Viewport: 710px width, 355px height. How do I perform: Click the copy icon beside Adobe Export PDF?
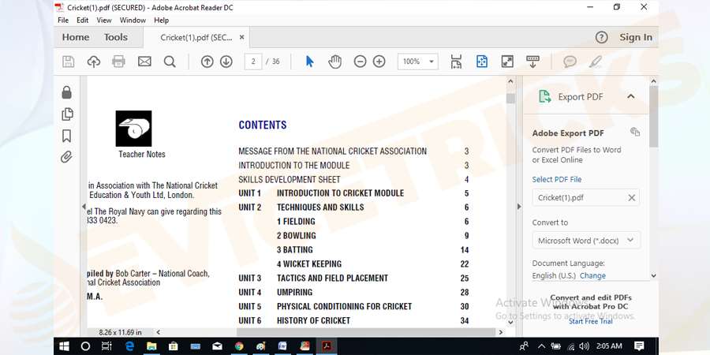coord(635,132)
